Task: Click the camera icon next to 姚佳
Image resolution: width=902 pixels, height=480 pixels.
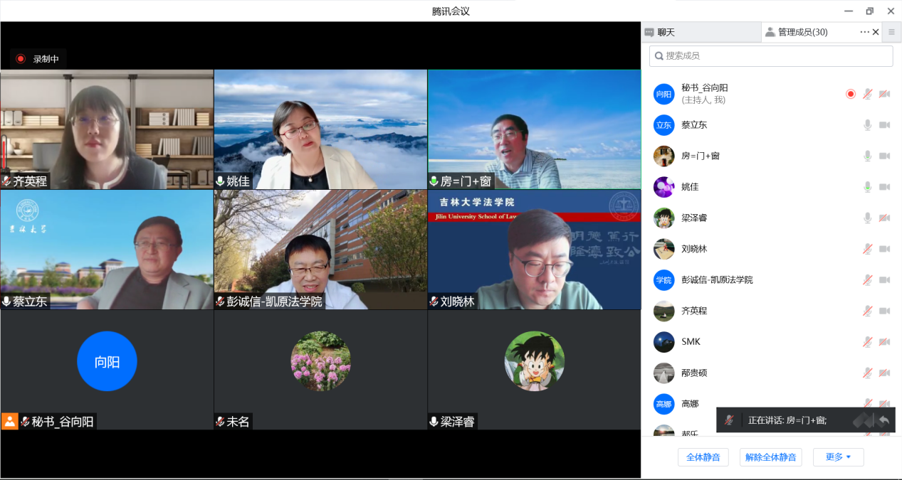Action: [x=884, y=187]
